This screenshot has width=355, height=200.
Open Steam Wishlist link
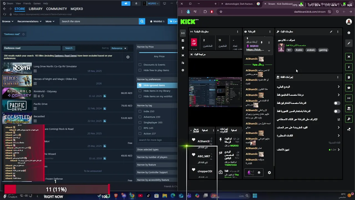(x=157, y=21)
